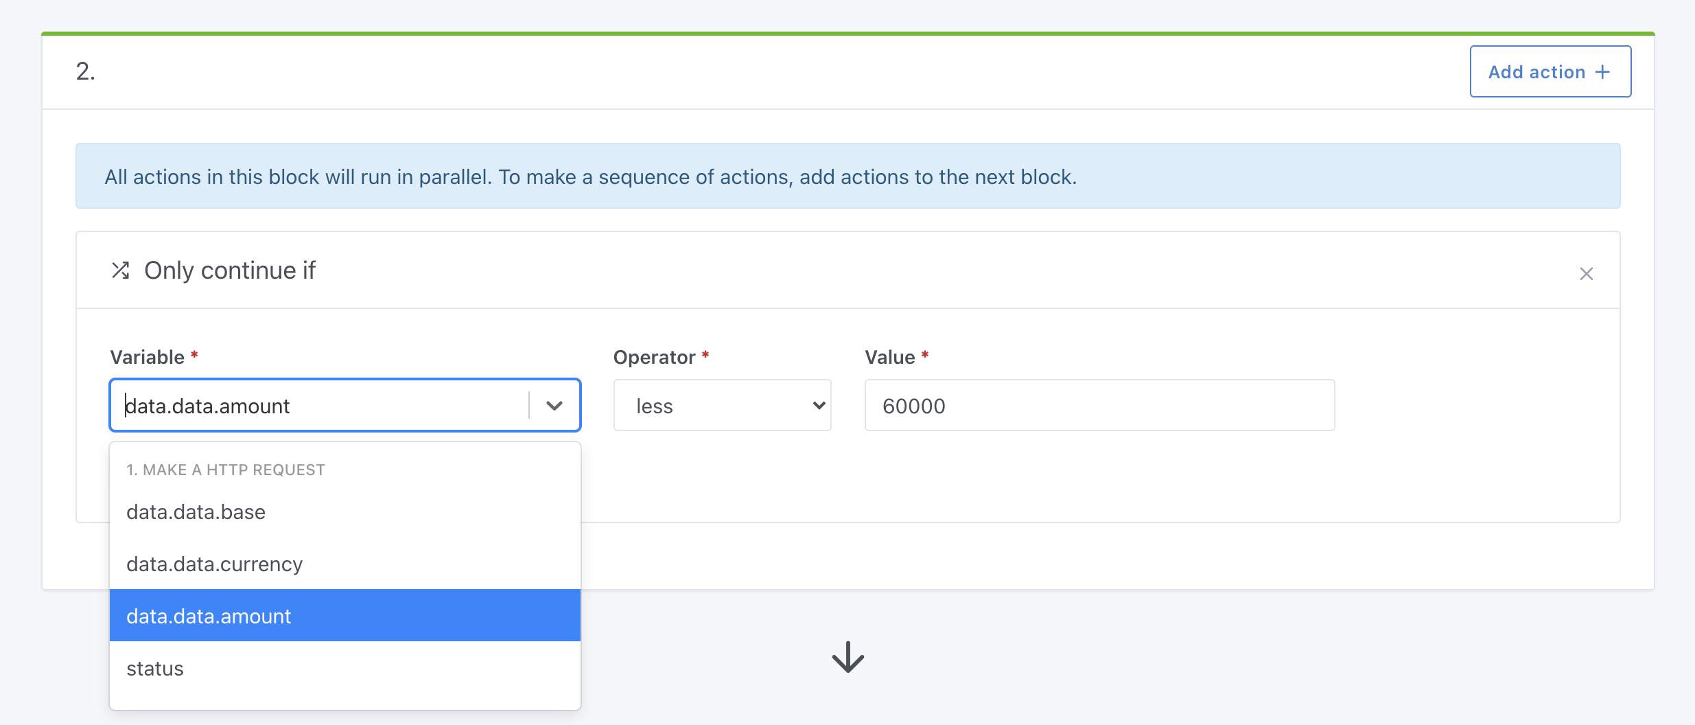This screenshot has height=725, width=1695.
Task: Select "status" from the variable suggestions
Action: pos(154,667)
